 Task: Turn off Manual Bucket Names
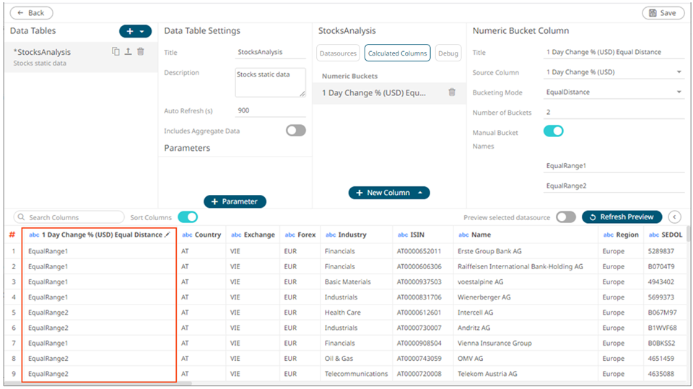553,131
